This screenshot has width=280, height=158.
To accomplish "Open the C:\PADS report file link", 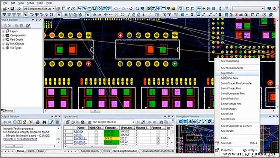I will pyautogui.click(x=45, y=136).
